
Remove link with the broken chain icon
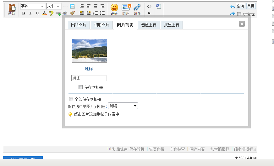pos(65,13)
